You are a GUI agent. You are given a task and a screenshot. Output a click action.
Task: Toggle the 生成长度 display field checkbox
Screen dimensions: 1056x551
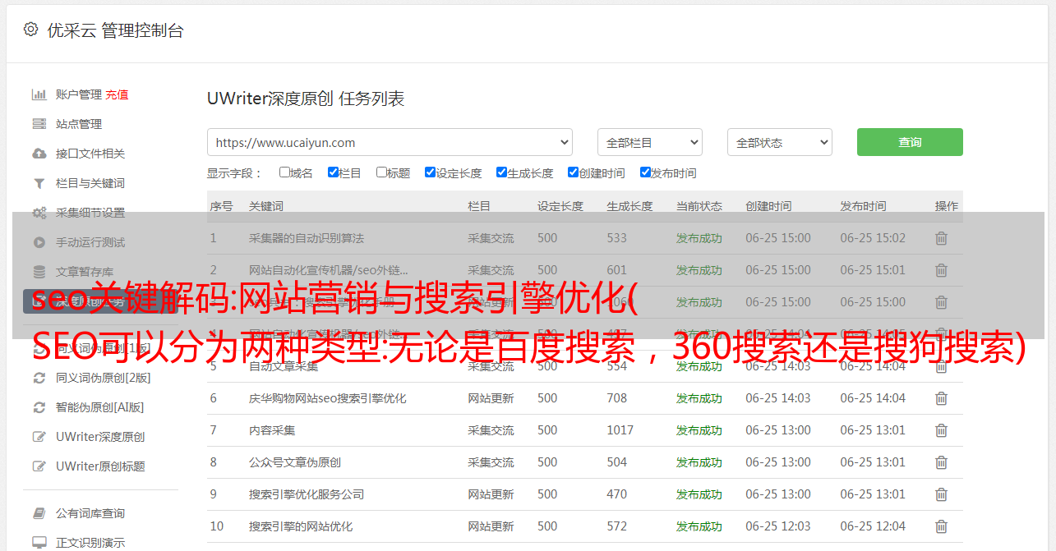[x=501, y=172]
